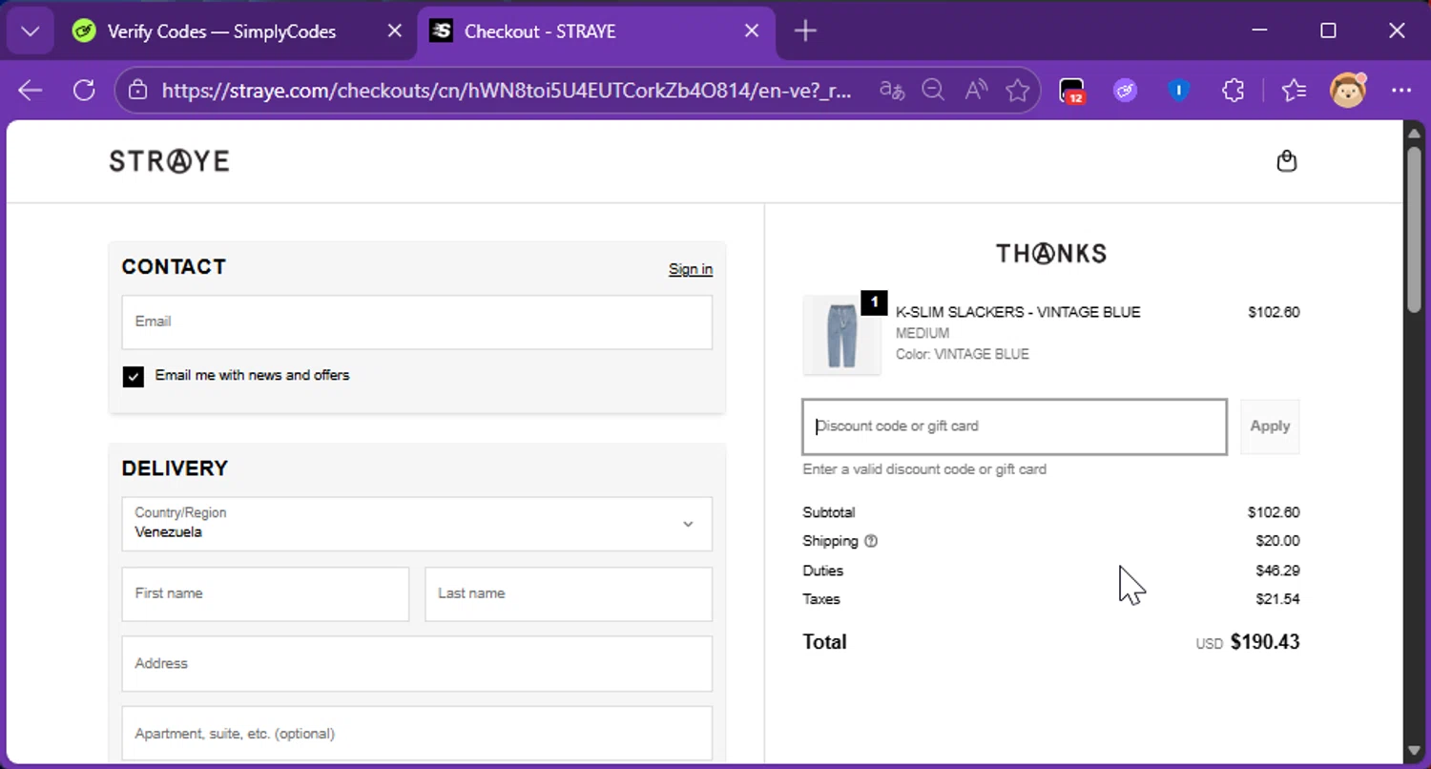1431x769 pixels.
Task: Open a new tab with plus button
Action: 805,31
